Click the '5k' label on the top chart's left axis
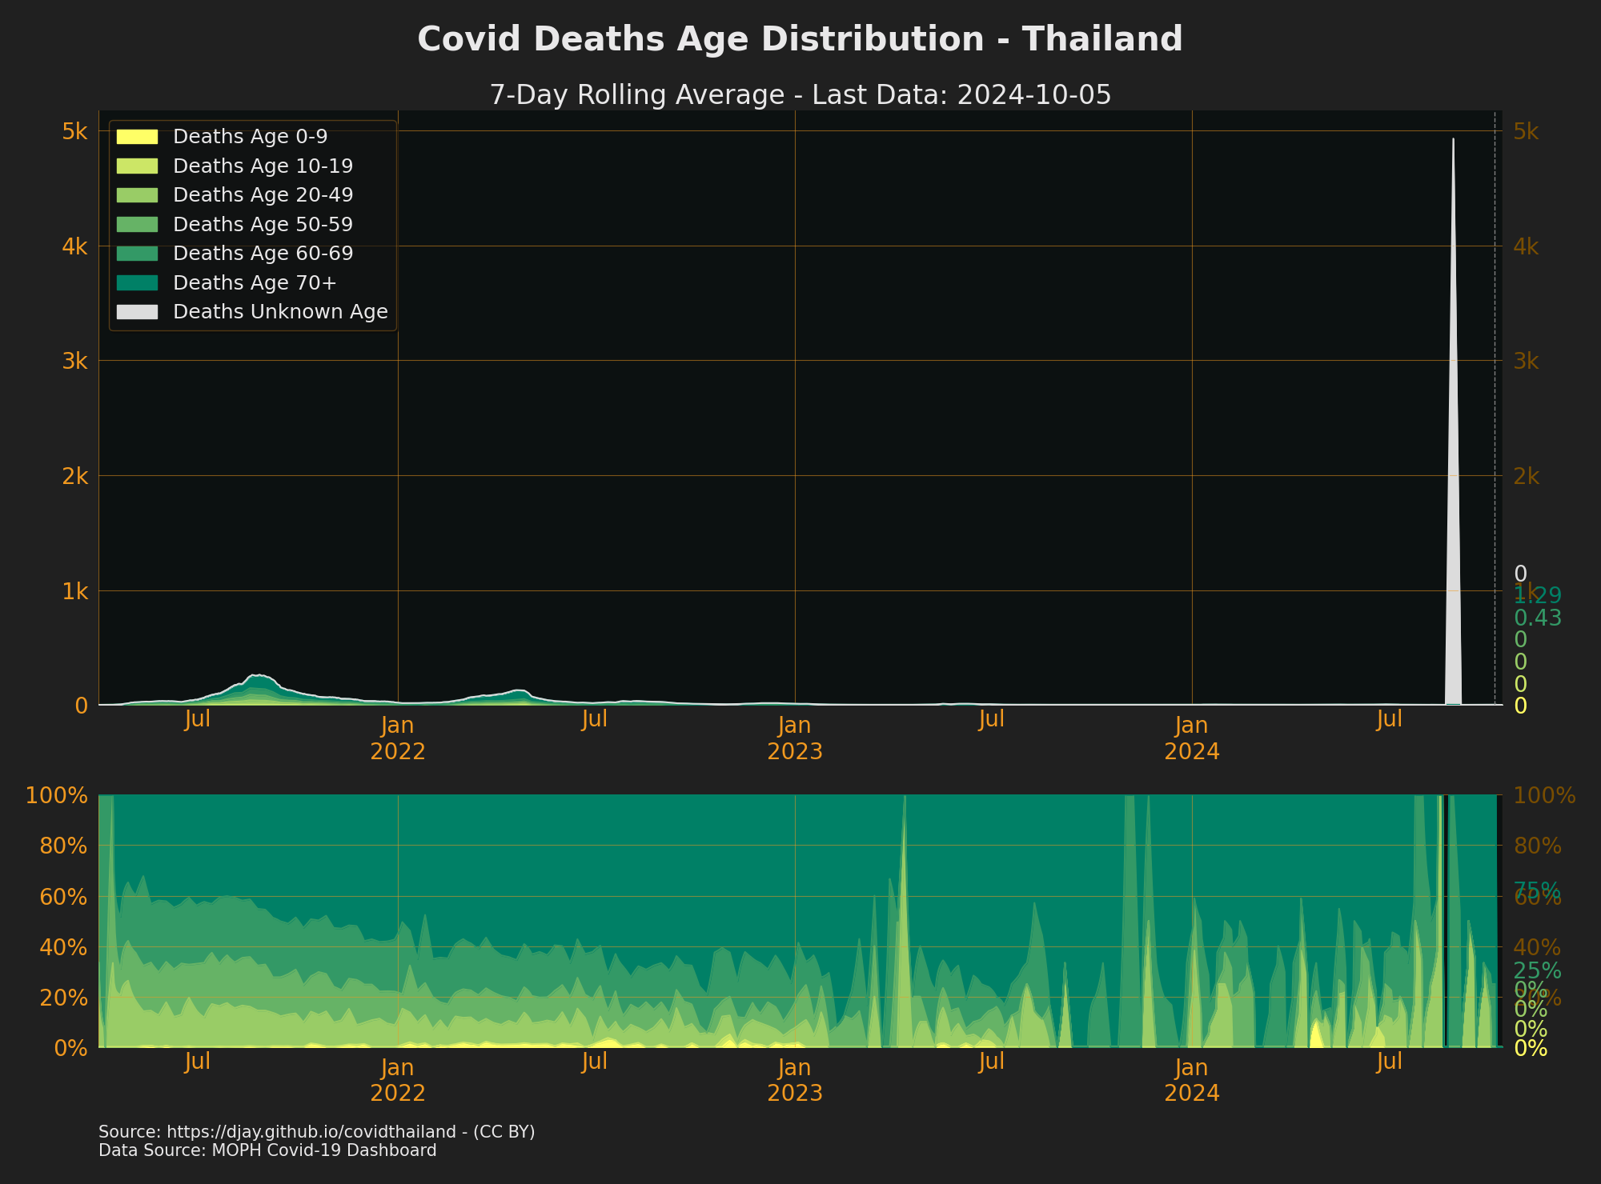This screenshot has width=1601, height=1184. click(74, 131)
